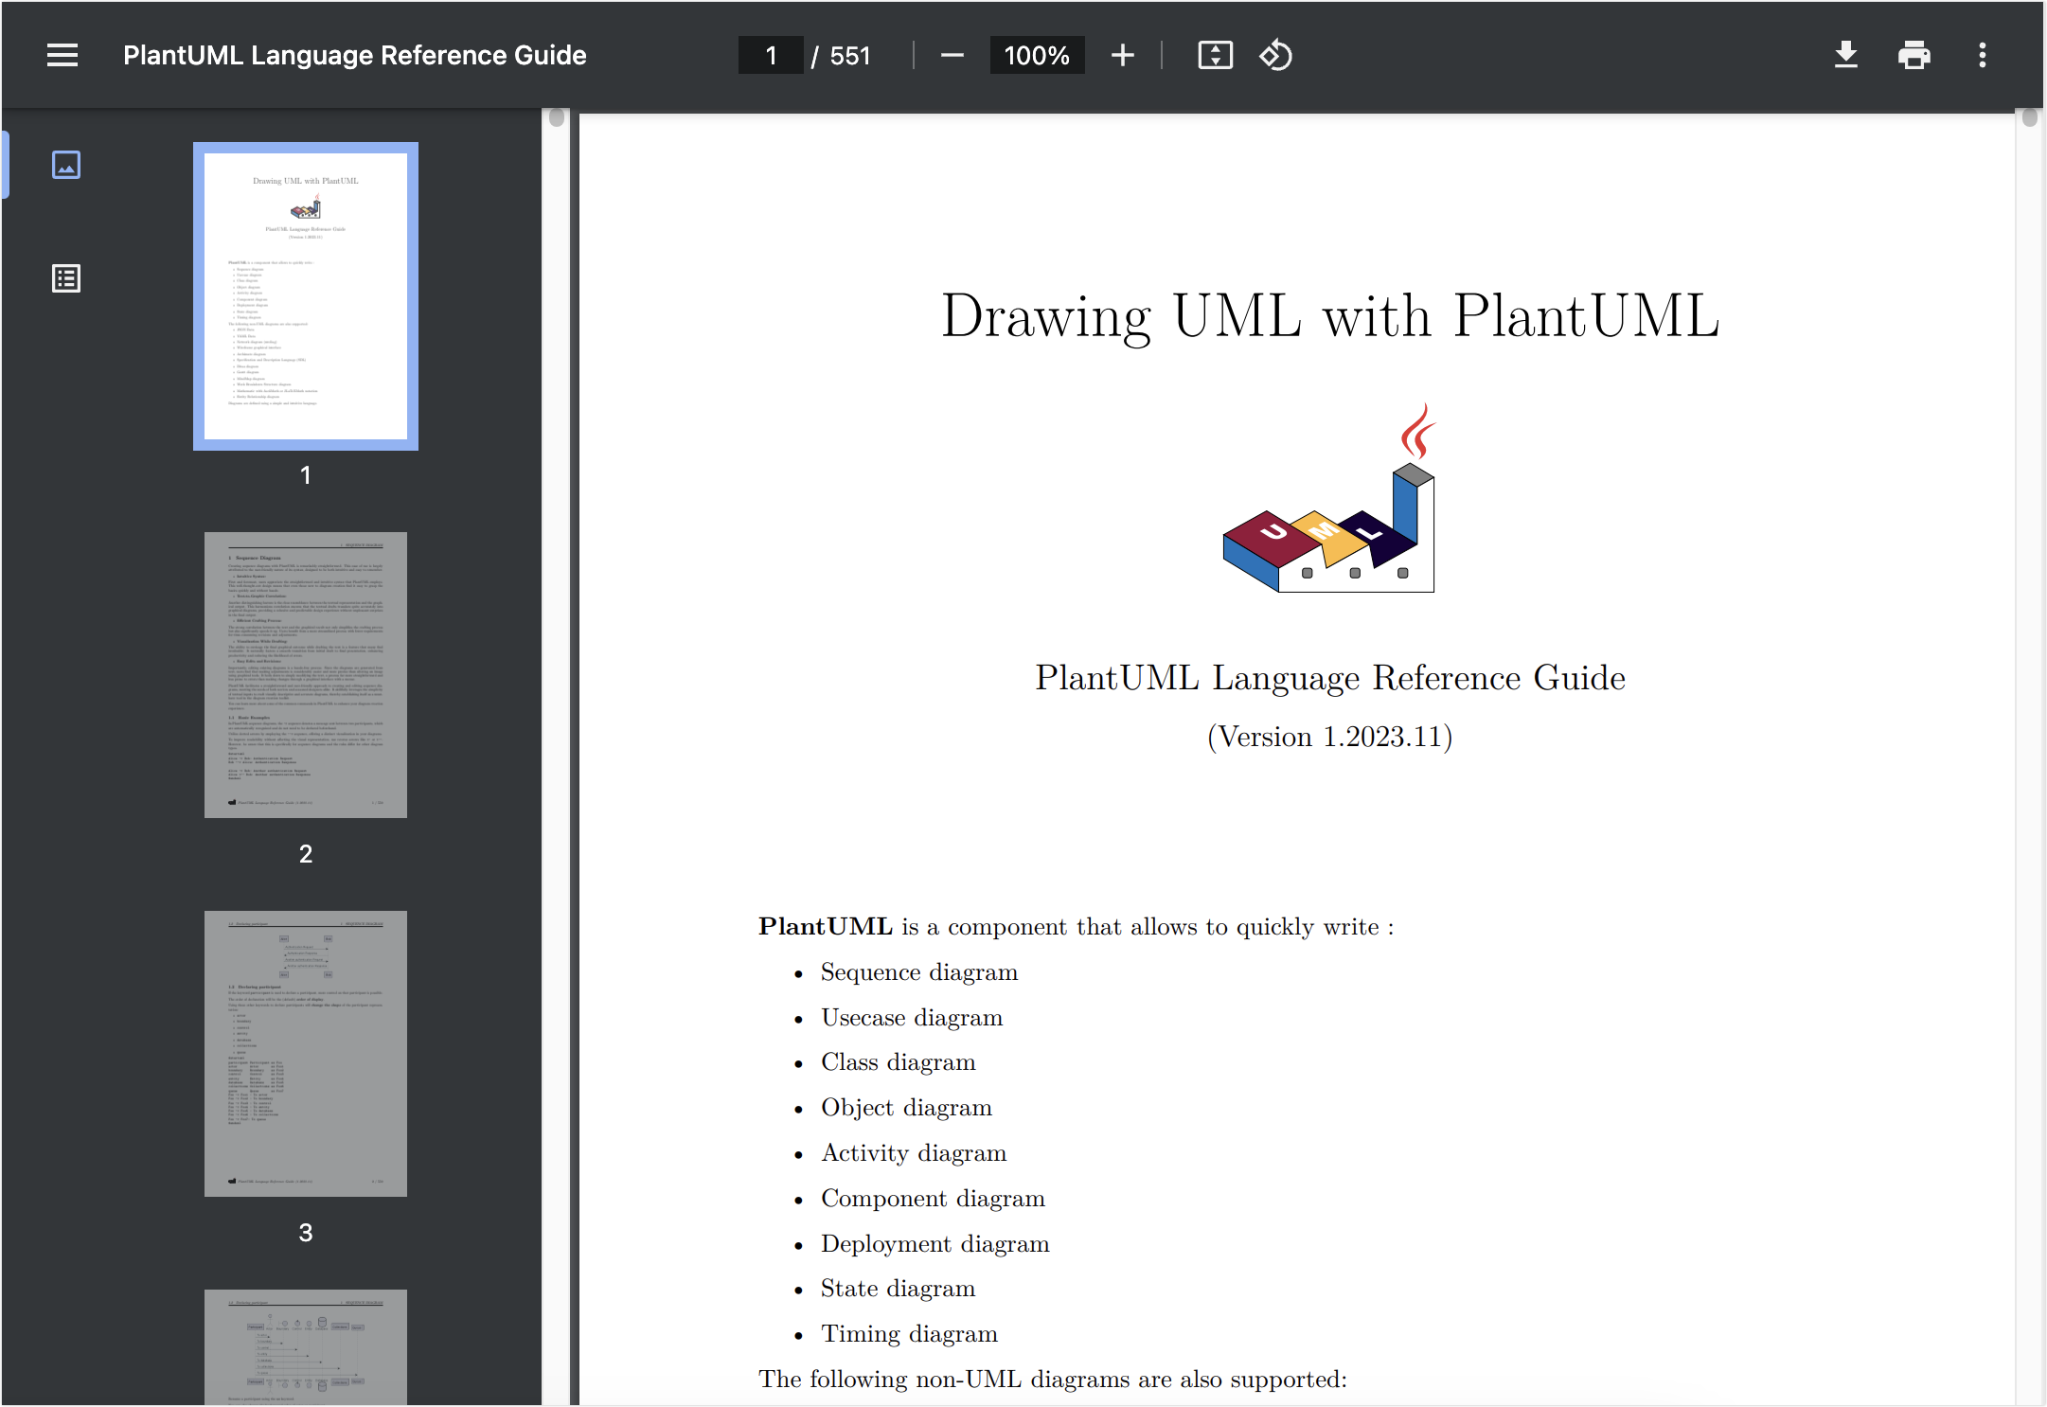The width and height of the screenshot is (2047, 1407).
Task: Click the main document scrollbar handle
Action: tap(2029, 117)
